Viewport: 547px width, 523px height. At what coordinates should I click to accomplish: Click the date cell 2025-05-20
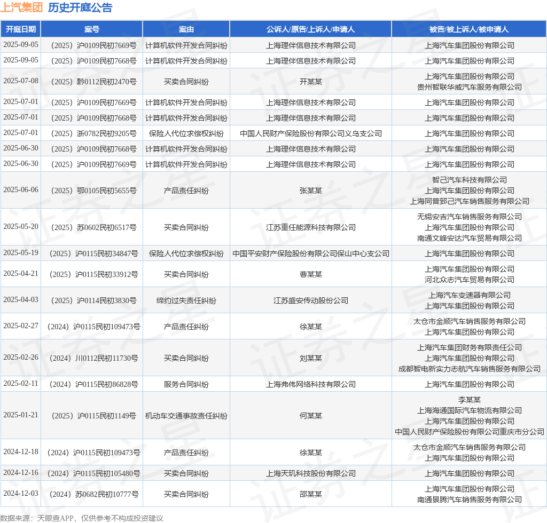(21, 226)
